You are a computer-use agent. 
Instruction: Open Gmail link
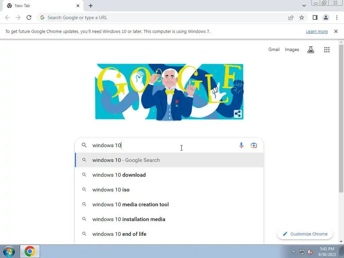274,50
